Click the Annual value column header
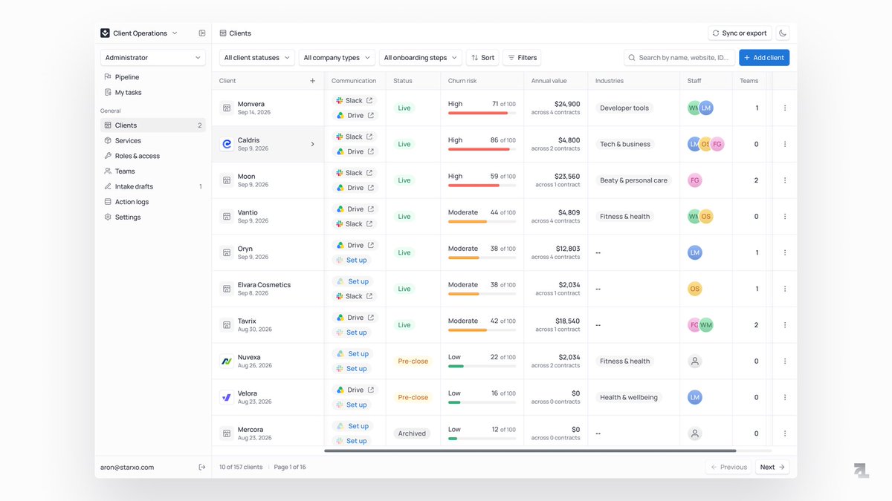The image size is (892, 501). 549,81
